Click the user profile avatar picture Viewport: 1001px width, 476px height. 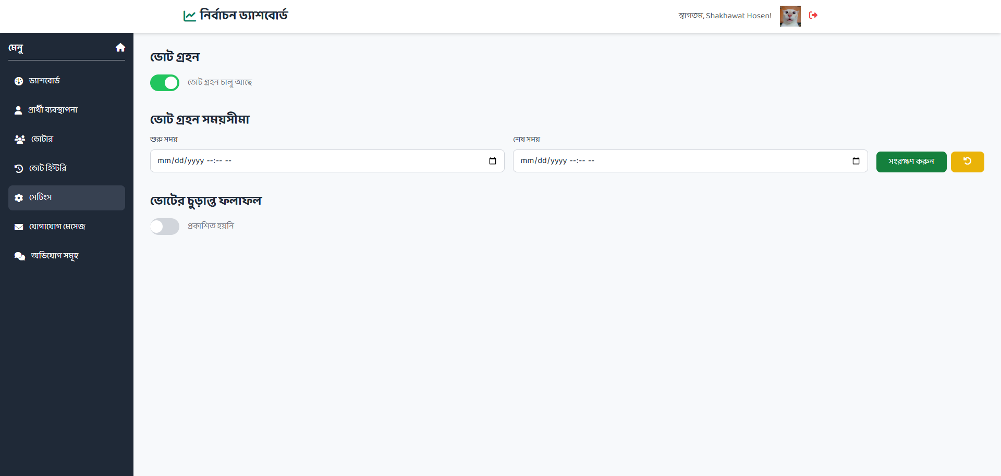click(790, 16)
